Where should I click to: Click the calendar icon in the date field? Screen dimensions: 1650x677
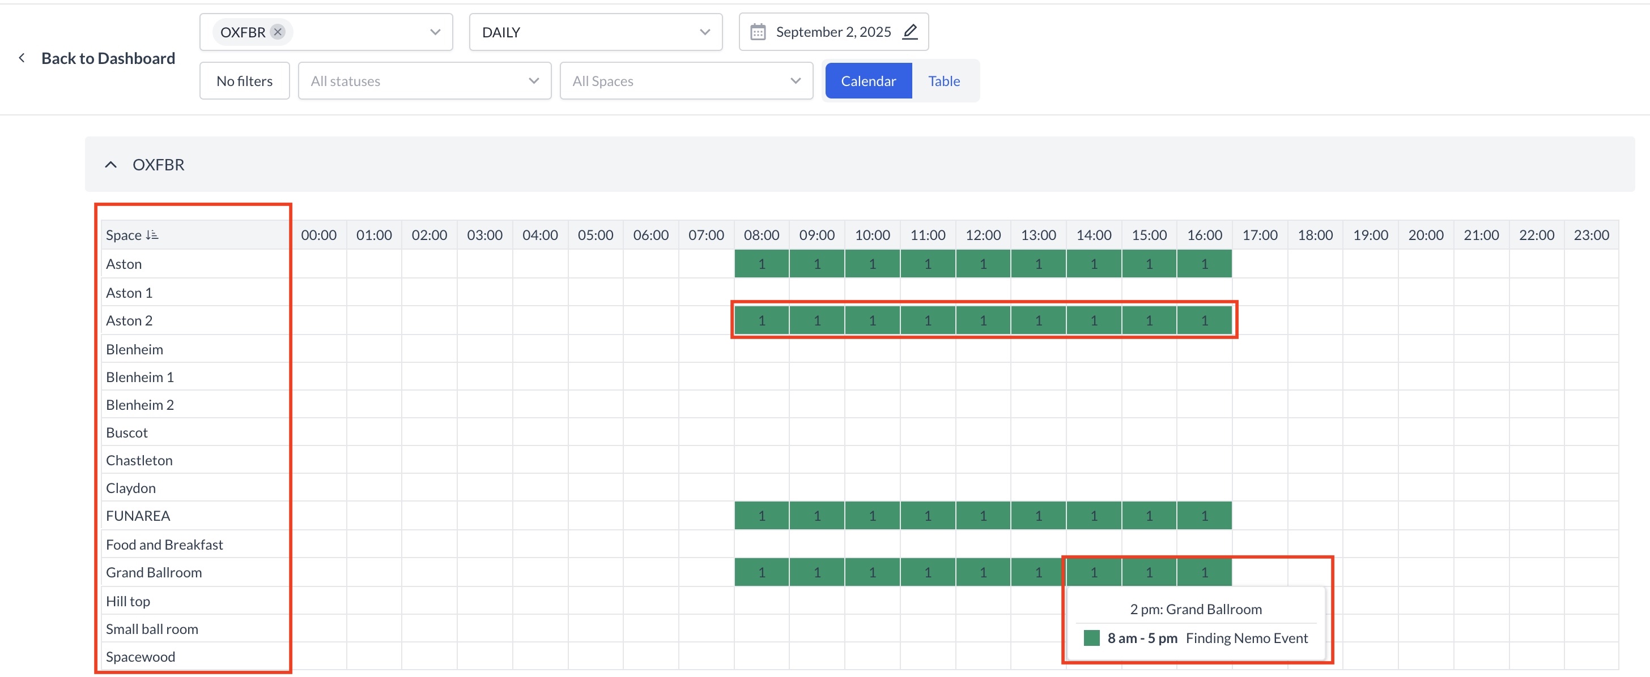[x=758, y=32]
